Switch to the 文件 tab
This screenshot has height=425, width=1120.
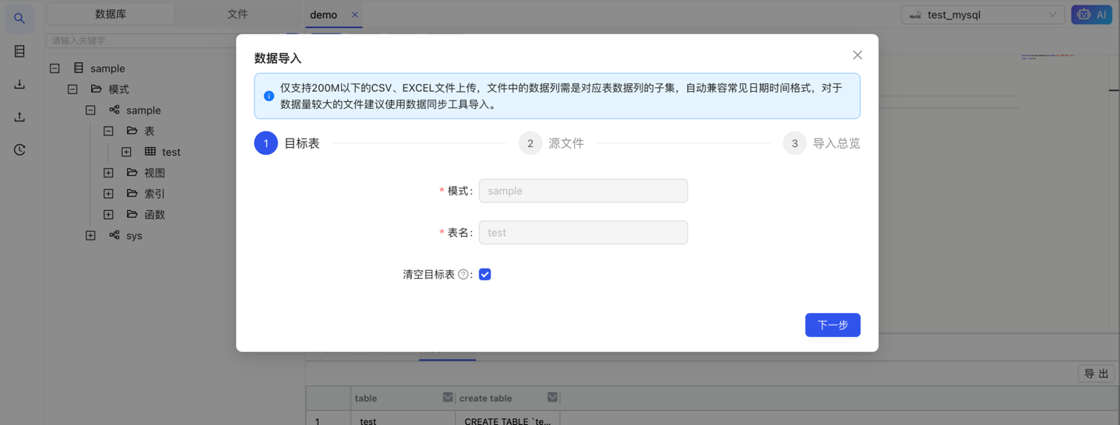(x=238, y=14)
